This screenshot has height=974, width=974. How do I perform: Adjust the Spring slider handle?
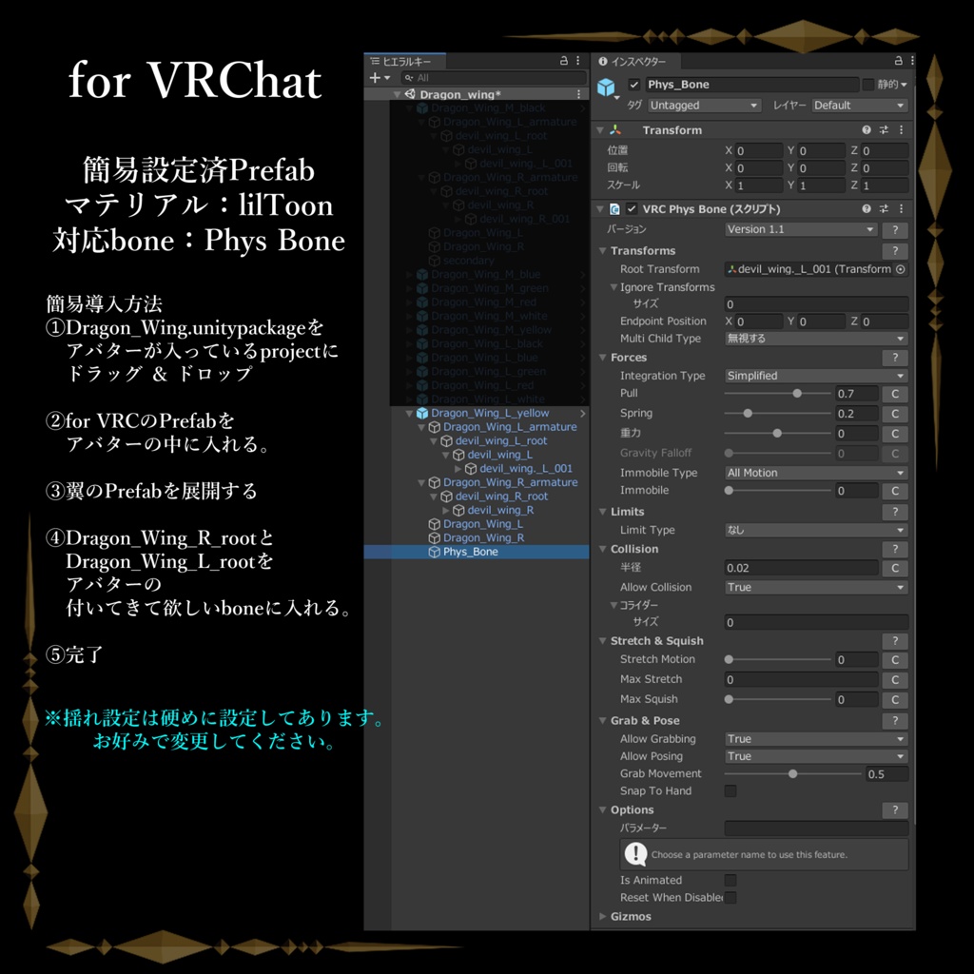pos(748,413)
